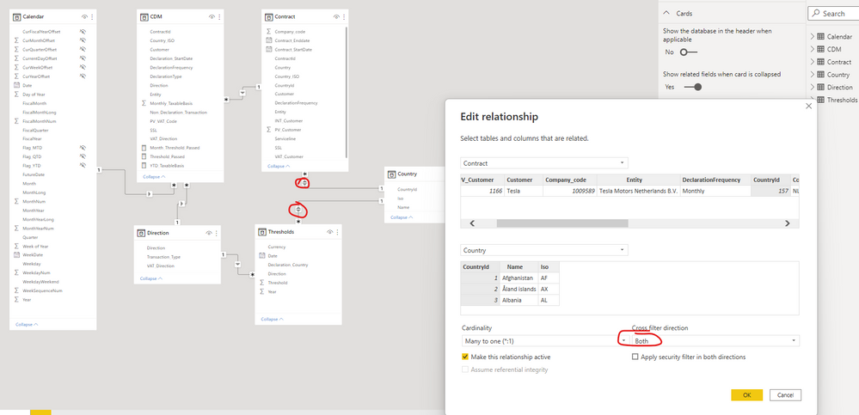The image size is (859, 415).
Task: Open the Contract table dropdown in the dialog
Action: click(544, 163)
